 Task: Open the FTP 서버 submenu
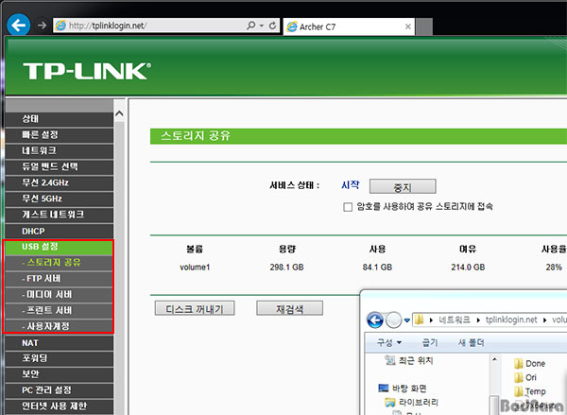point(60,279)
